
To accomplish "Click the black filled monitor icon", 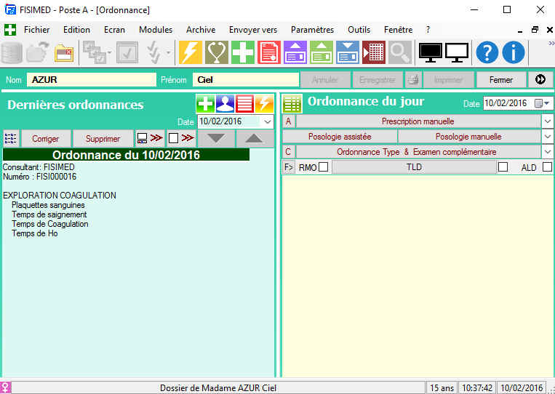I will pyautogui.click(x=431, y=52).
